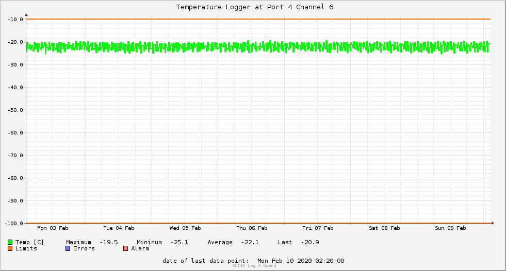The width and height of the screenshot is (506, 271).
Task: Click the -90.0 y-axis label
Action: (15, 201)
